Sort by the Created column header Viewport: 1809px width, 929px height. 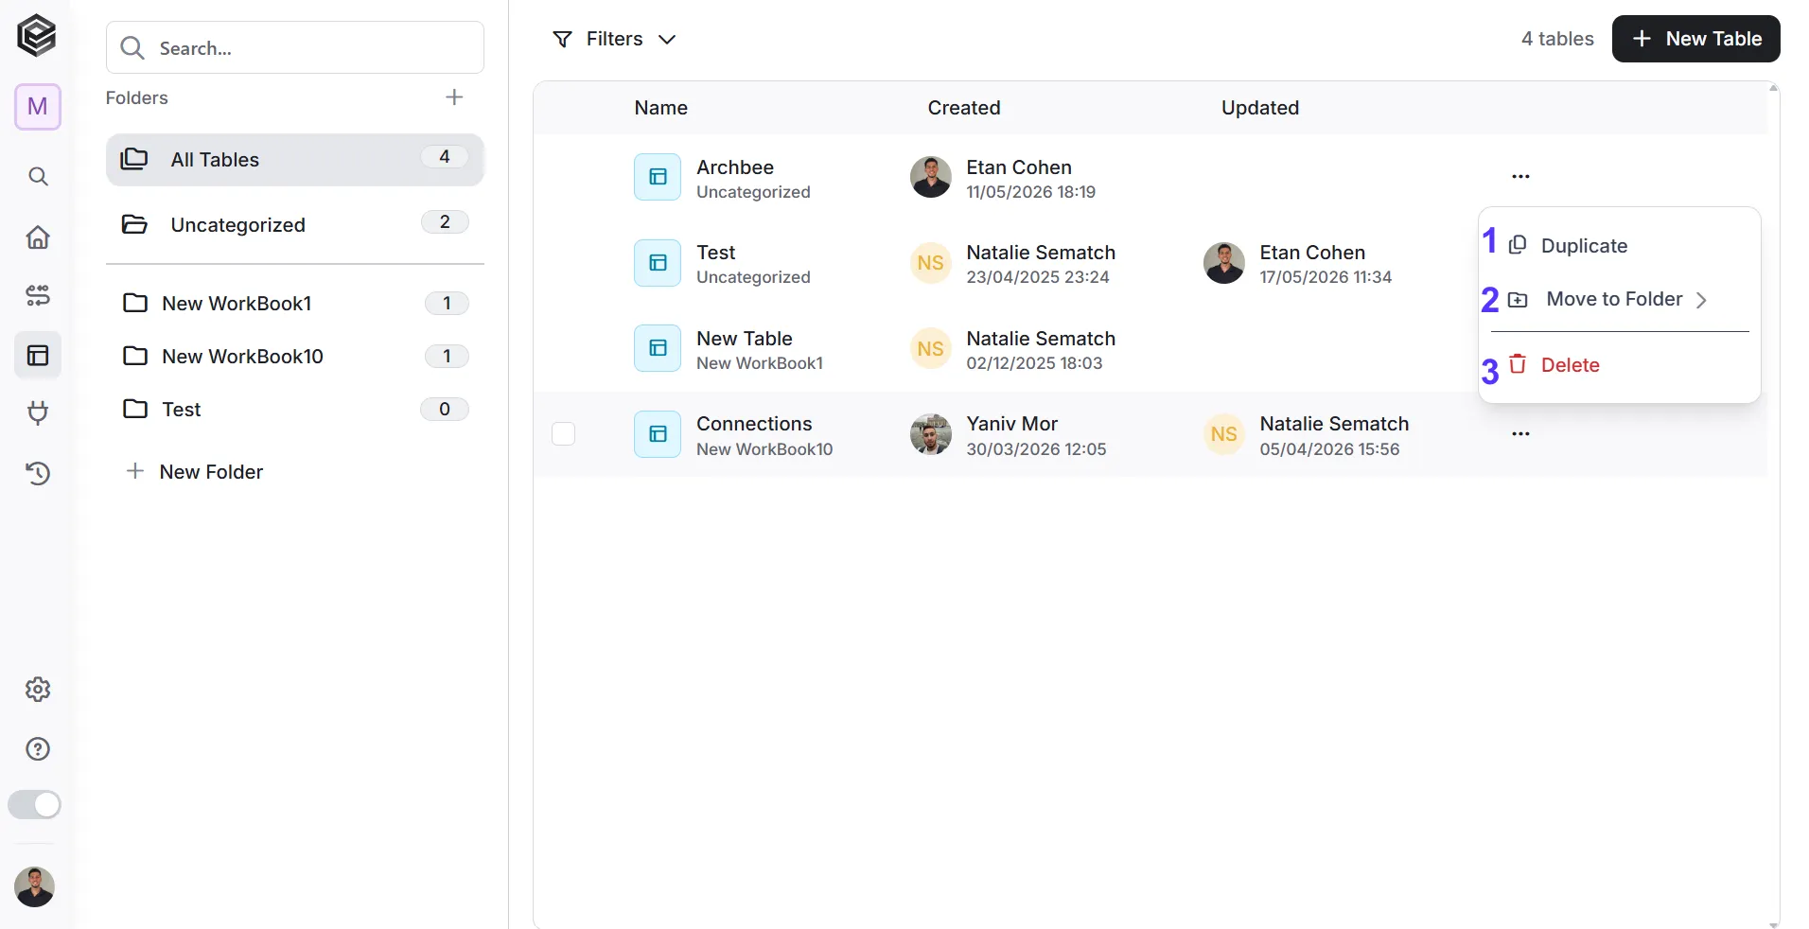coord(963,108)
